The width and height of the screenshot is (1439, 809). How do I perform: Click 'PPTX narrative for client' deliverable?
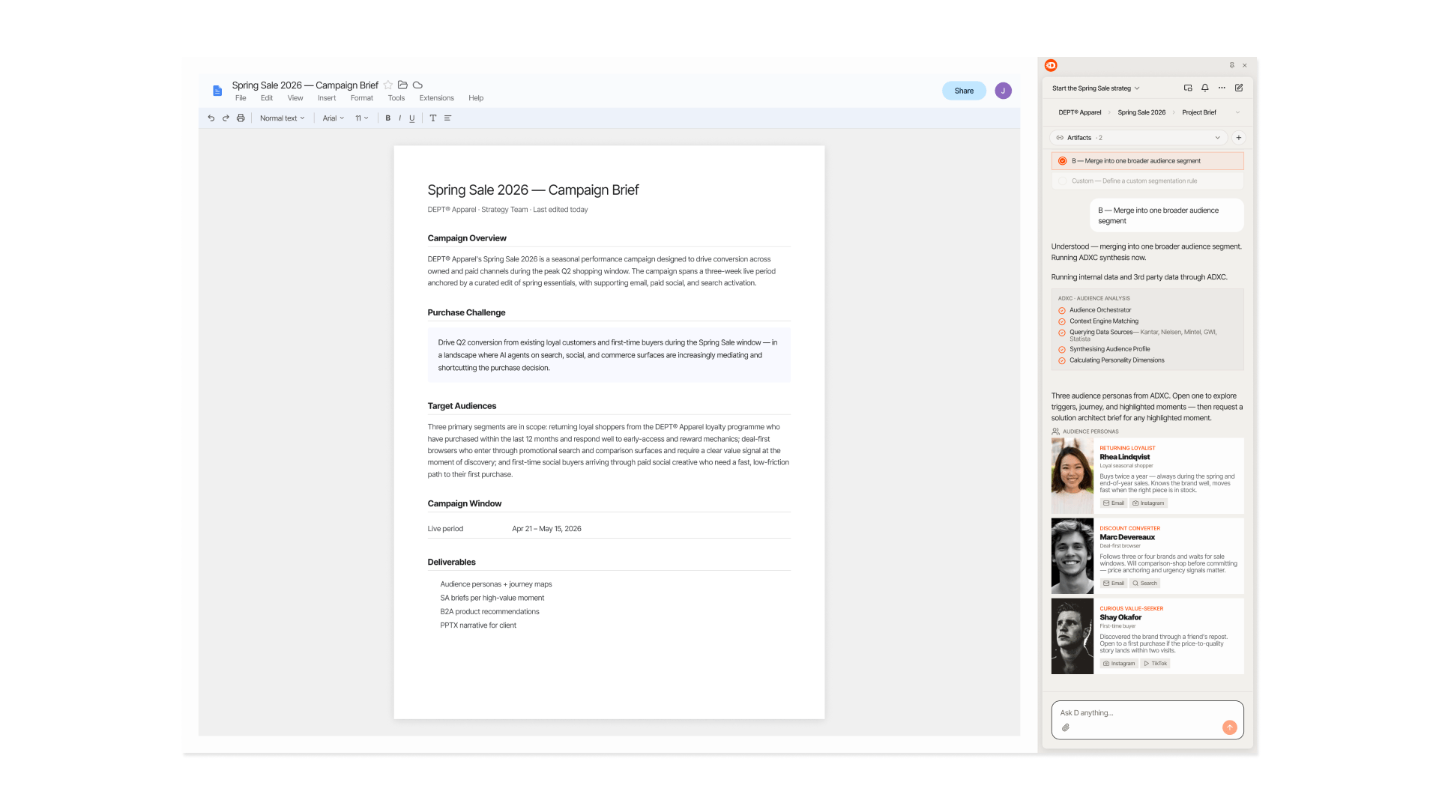[478, 625]
